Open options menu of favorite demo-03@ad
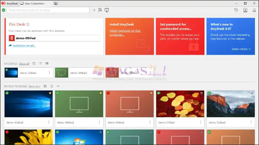 coord(49,72)
